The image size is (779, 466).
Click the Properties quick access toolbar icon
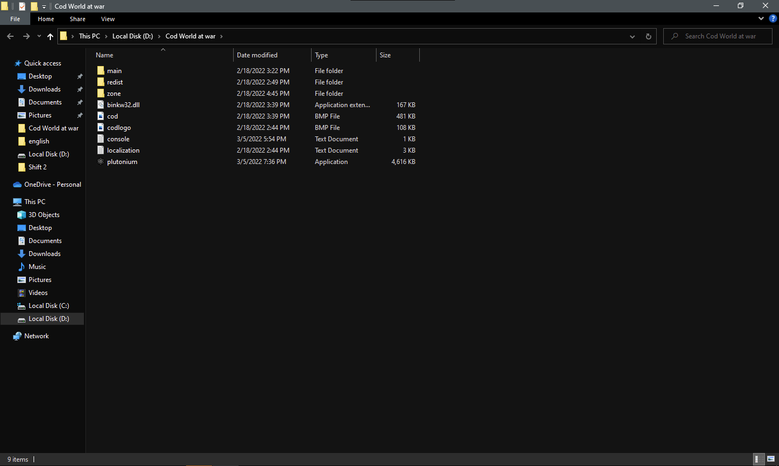coord(22,6)
